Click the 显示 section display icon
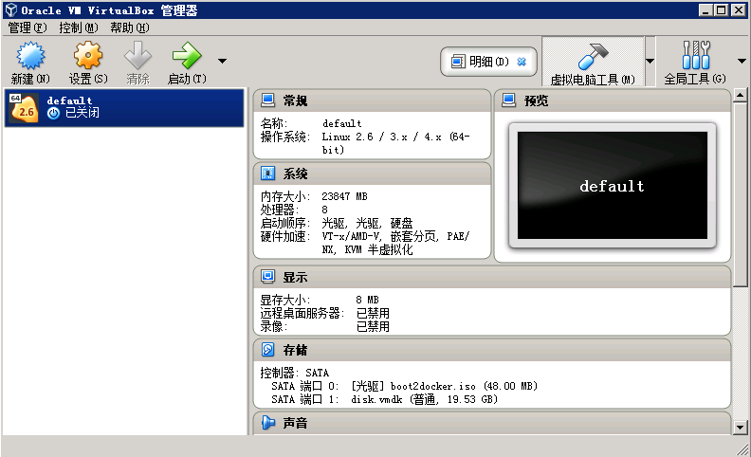Viewport: 751px width, 457px height. (x=267, y=277)
